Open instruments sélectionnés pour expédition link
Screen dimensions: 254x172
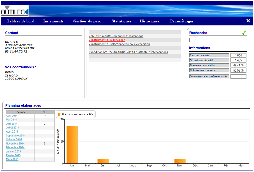tap(119, 44)
